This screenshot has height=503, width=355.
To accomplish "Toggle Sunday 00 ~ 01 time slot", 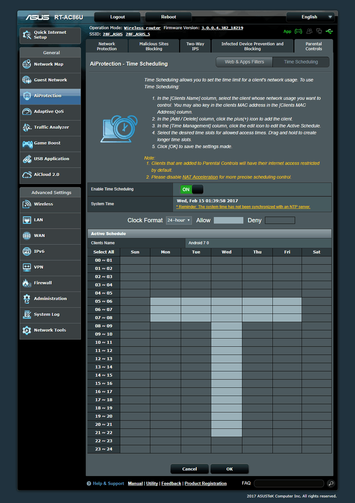I will pos(135,260).
